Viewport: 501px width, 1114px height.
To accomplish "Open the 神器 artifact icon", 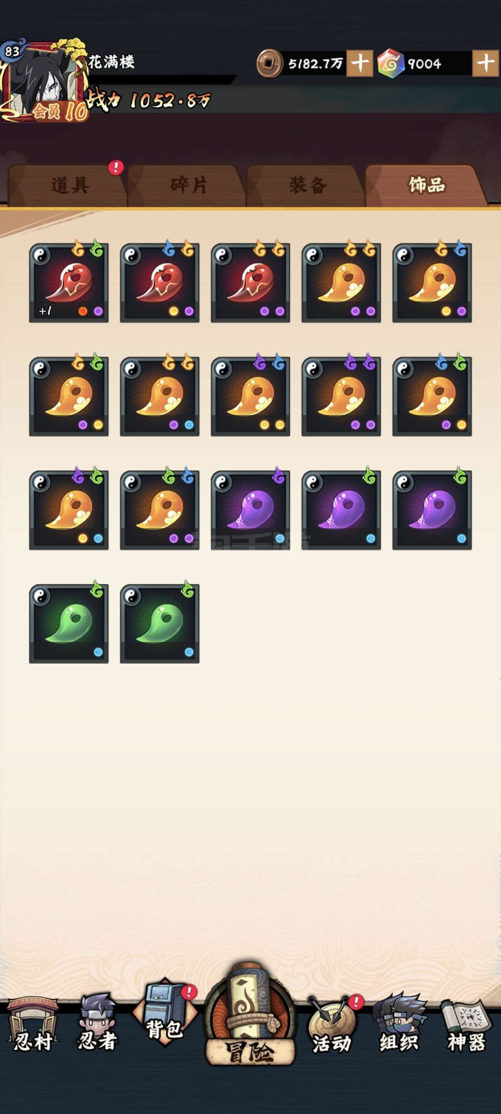I will [x=466, y=1025].
